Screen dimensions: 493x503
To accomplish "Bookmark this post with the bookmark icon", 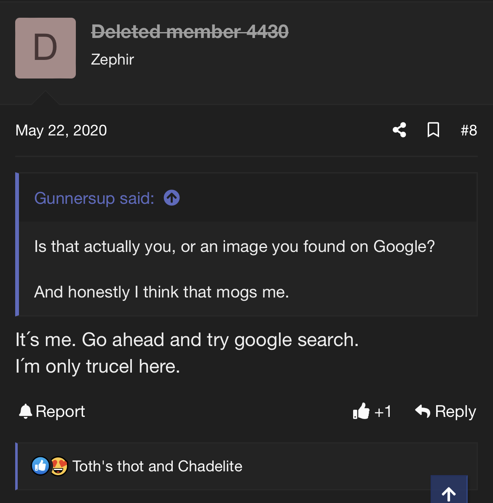I will (433, 130).
